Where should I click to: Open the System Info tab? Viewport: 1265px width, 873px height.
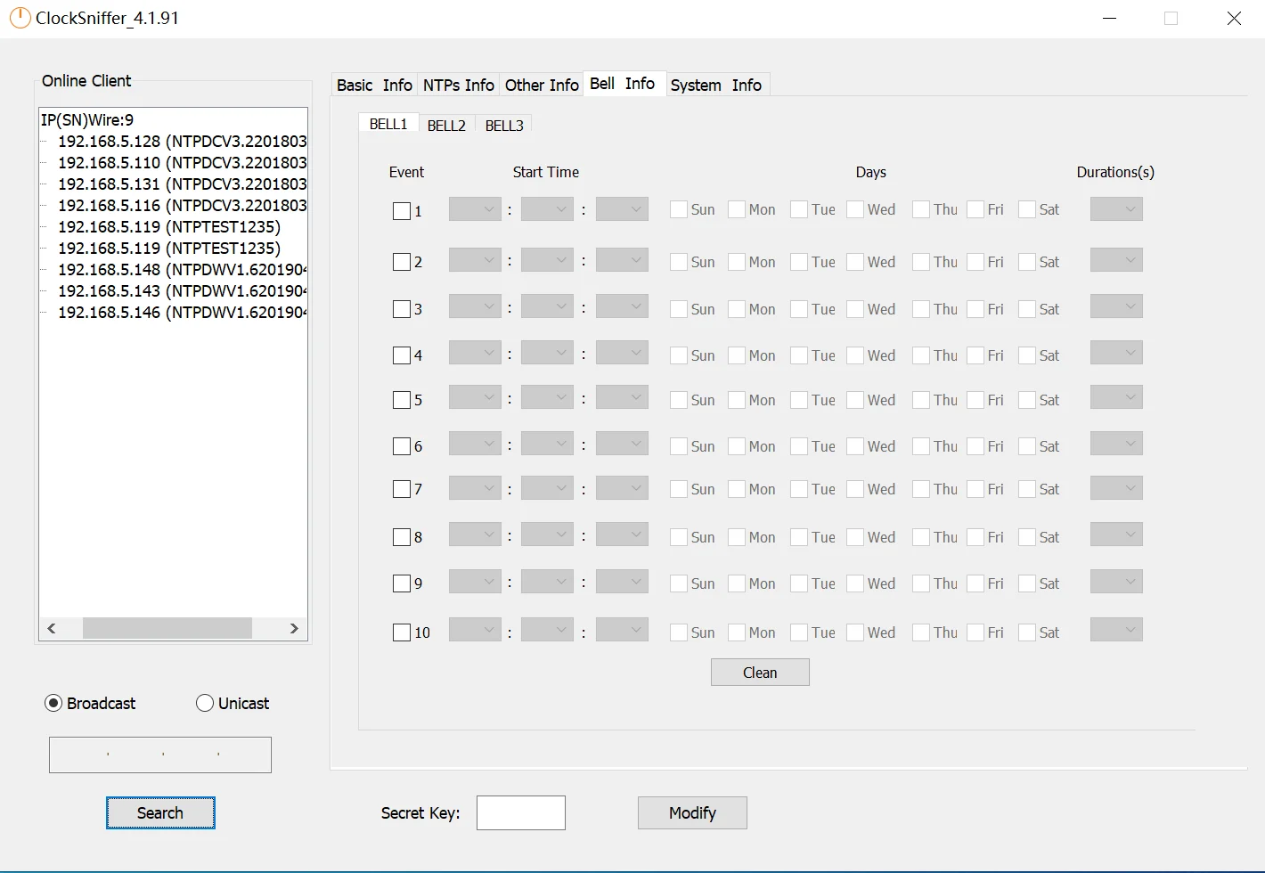(715, 86)
